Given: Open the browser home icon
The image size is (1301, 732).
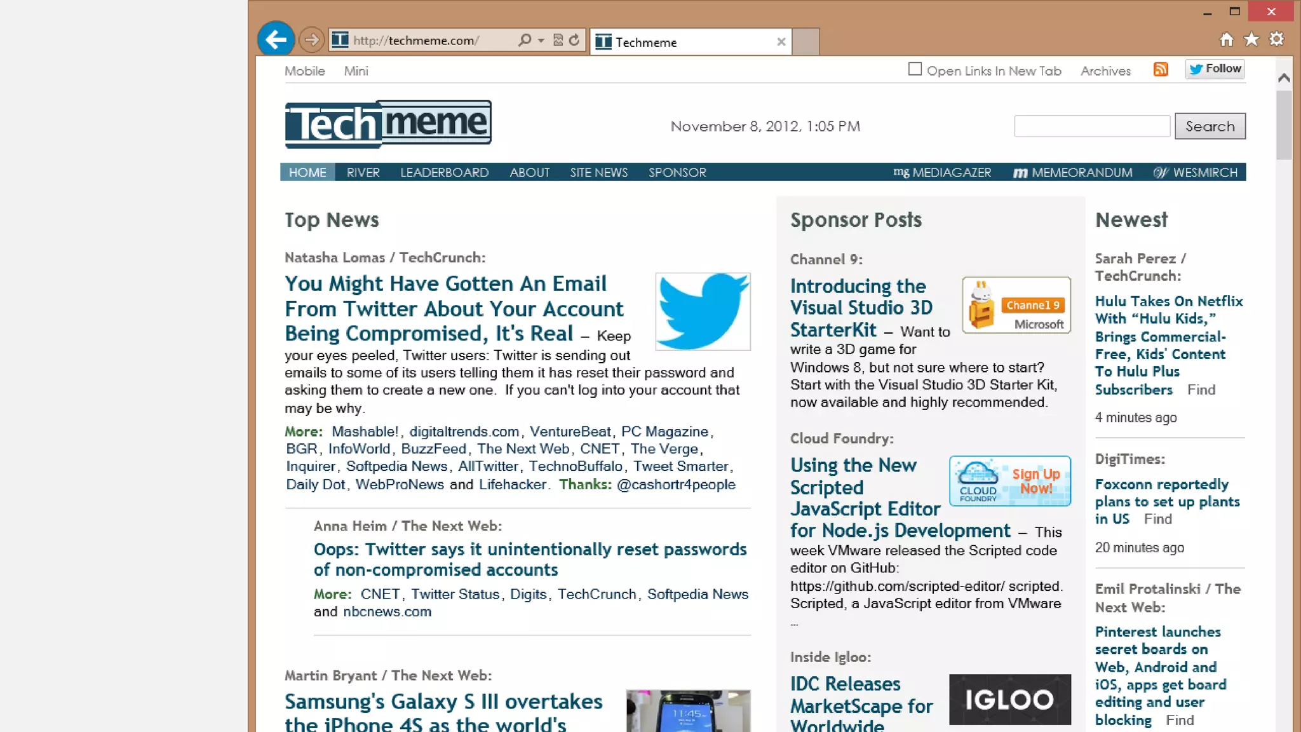Looking at the screenshot, I should click(1226, 39).
